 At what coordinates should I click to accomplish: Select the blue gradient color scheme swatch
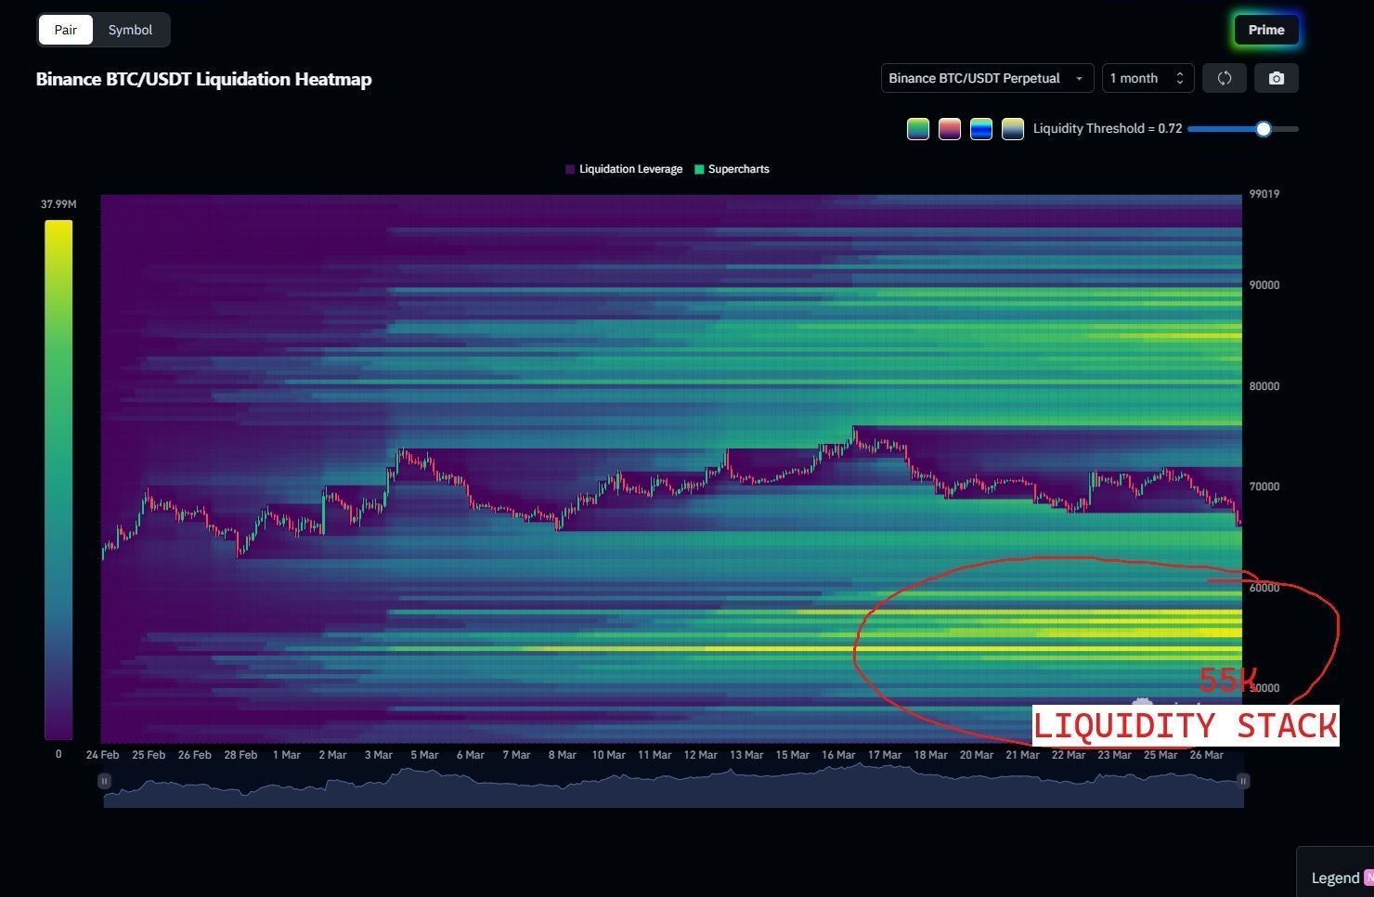tap(981, 129)
